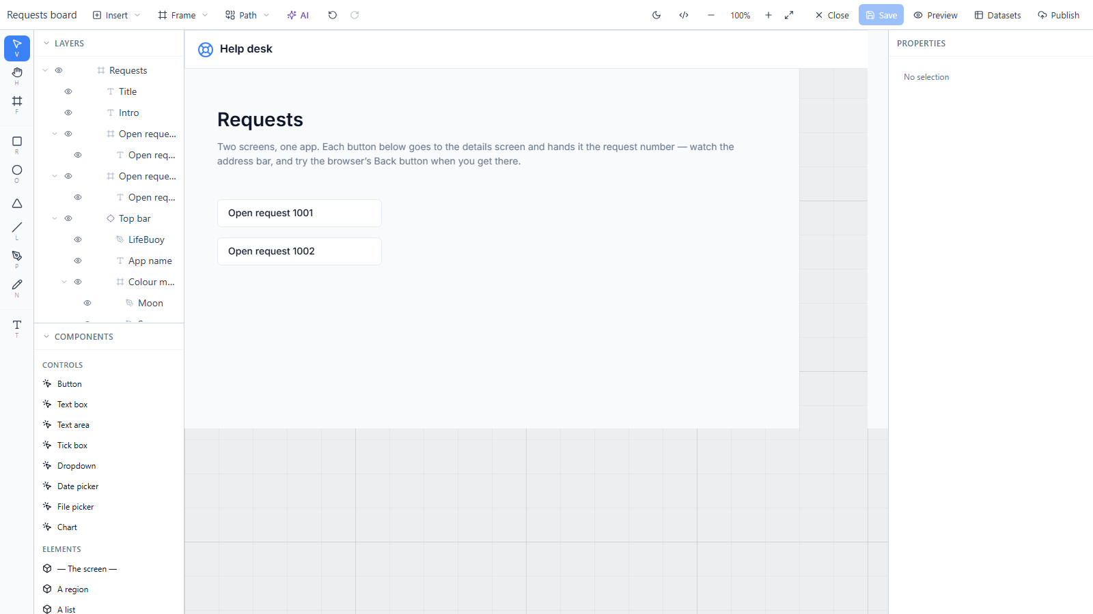
Task: Zoom out with the minus icon
Action: (x=711, y=15)
